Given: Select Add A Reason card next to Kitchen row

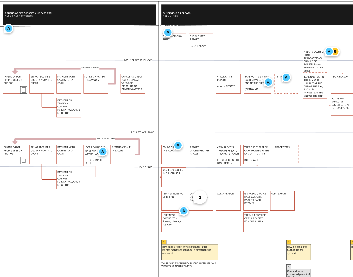Looking at the screenshot, I should 228,201.
